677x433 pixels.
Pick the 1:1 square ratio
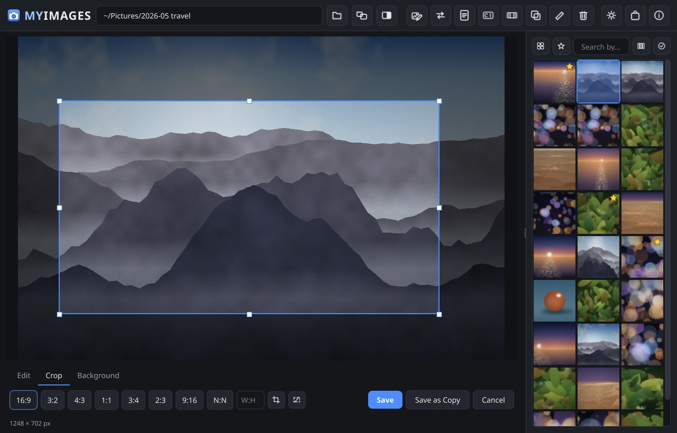(x=106, y=400)
